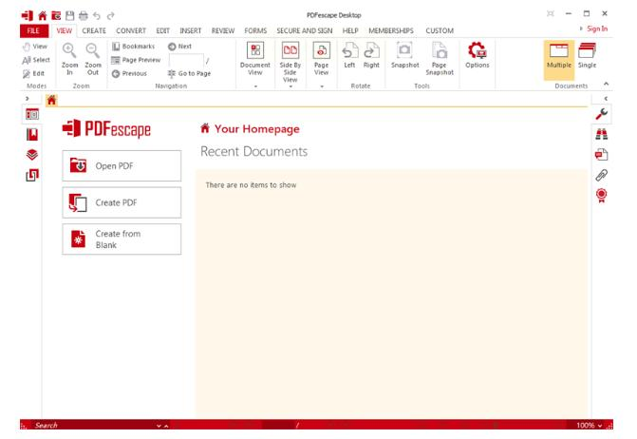
Task: Click Zoom In magnifier
Action: [x=69, y=59]
